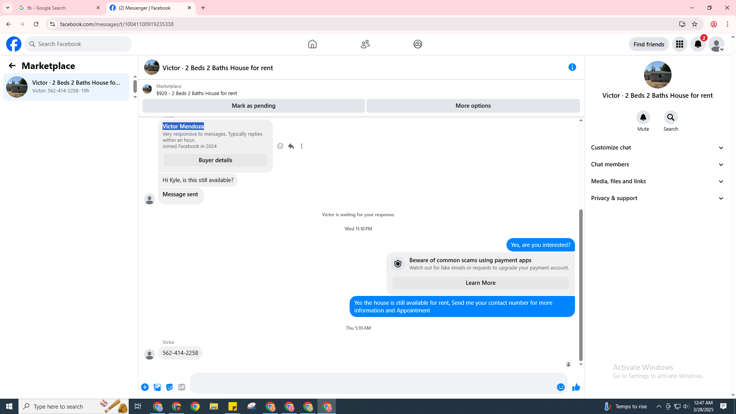Click Learn More about payment scams
This screenshot has height=414, width=736.
(481, 283)
